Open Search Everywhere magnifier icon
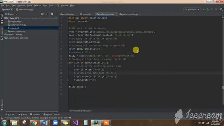The height and width of the screenshot is (126, 224). [222, 9]
